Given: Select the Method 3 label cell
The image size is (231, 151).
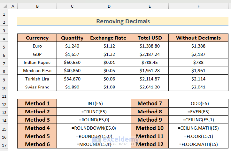Looking at the screenshot, I should tap(37, 120).
